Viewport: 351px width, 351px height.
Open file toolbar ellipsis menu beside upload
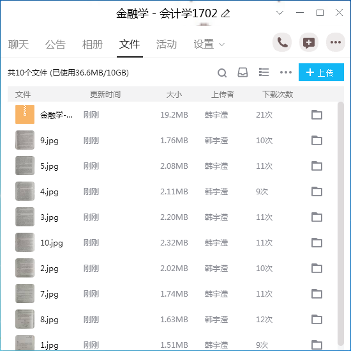click(x=286, y=72)
